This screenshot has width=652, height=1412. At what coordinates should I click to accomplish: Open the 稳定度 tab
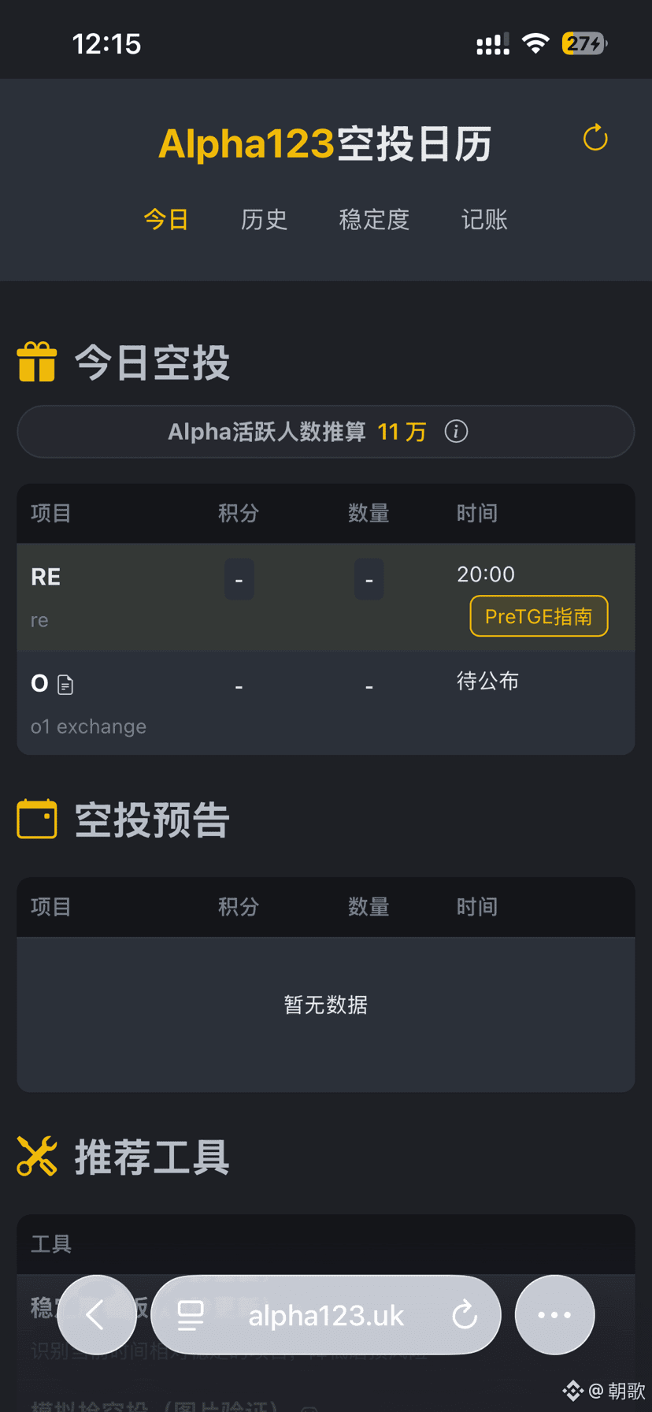[x=374, y=219]
